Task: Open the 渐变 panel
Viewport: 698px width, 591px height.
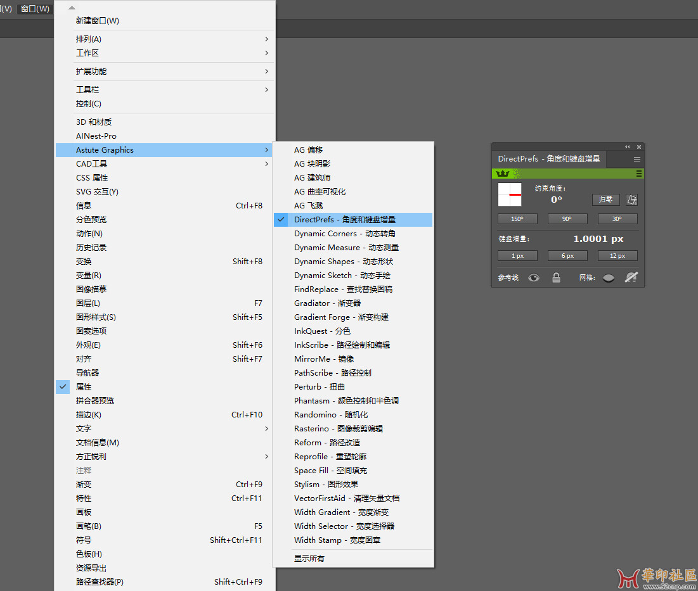Action: [165, 485]
